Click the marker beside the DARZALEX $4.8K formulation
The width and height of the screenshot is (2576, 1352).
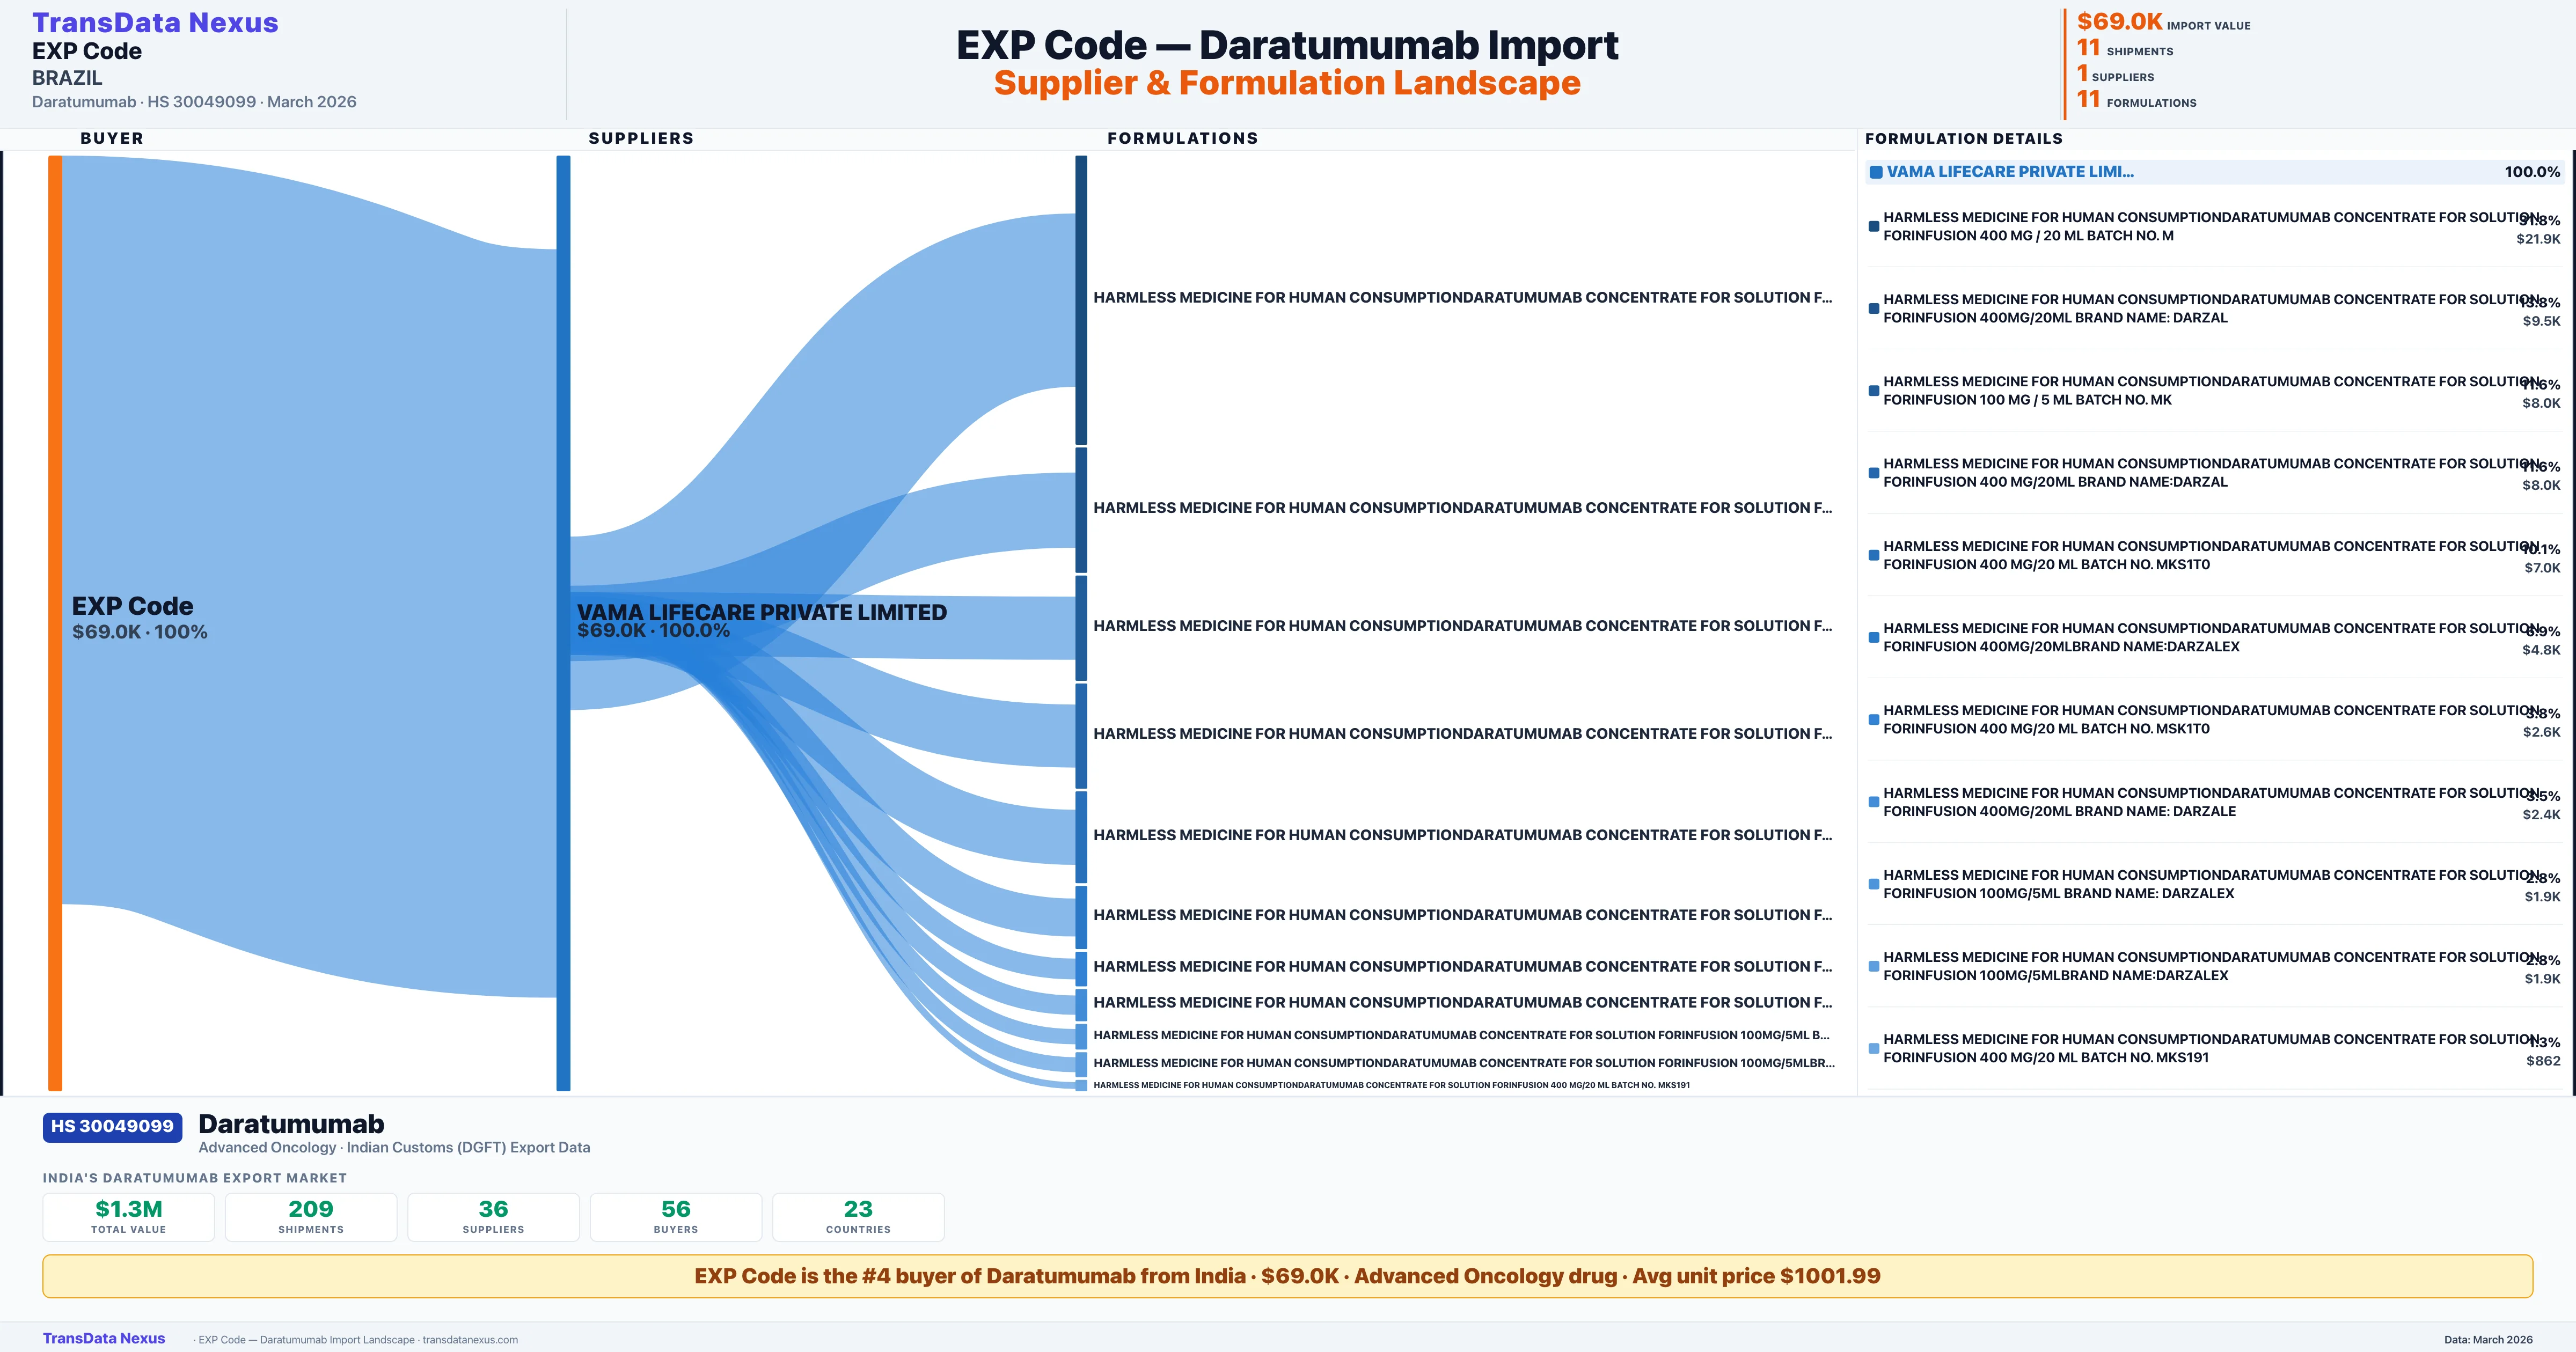click(1874, 637)
